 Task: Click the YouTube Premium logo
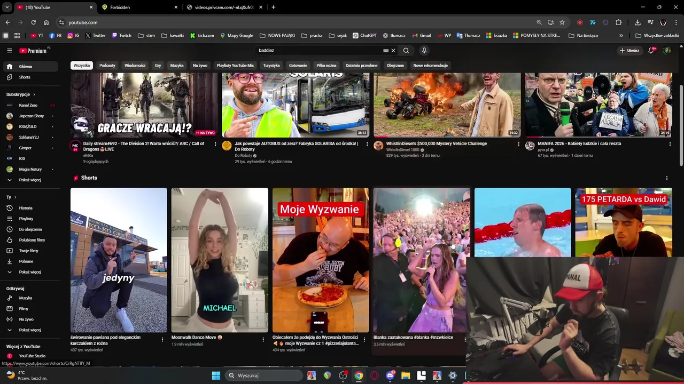pos(34,51)
